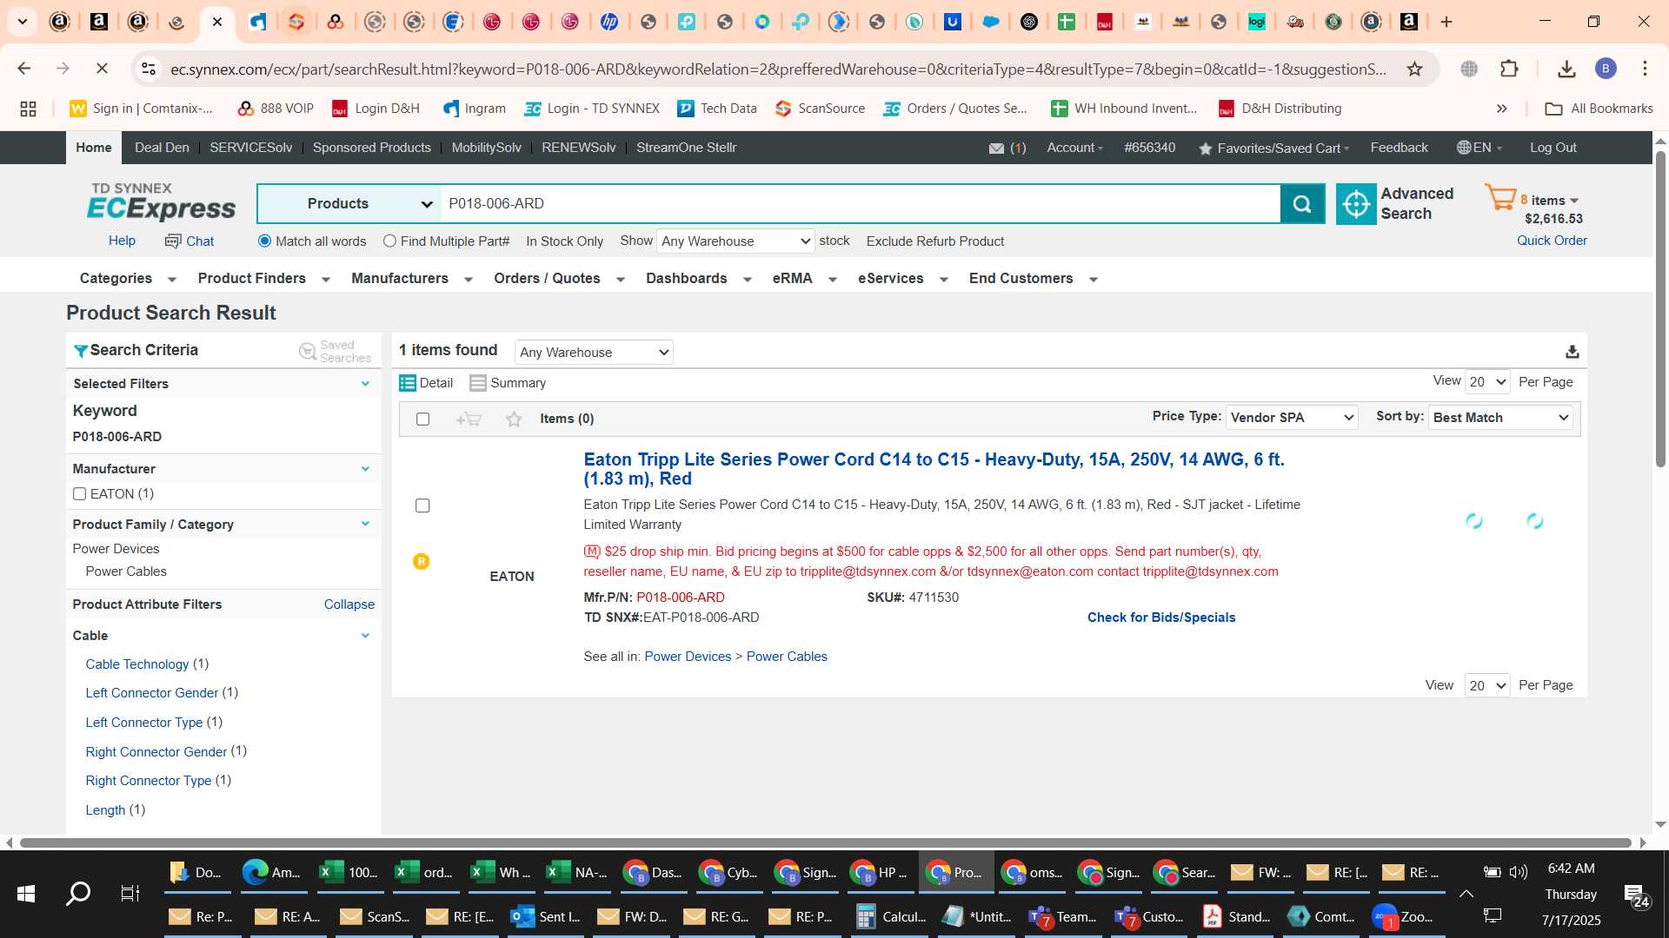Viewport: 1669px width, 938px height.
Task: Switch to Detail view icon
Action: pos(407,383)
